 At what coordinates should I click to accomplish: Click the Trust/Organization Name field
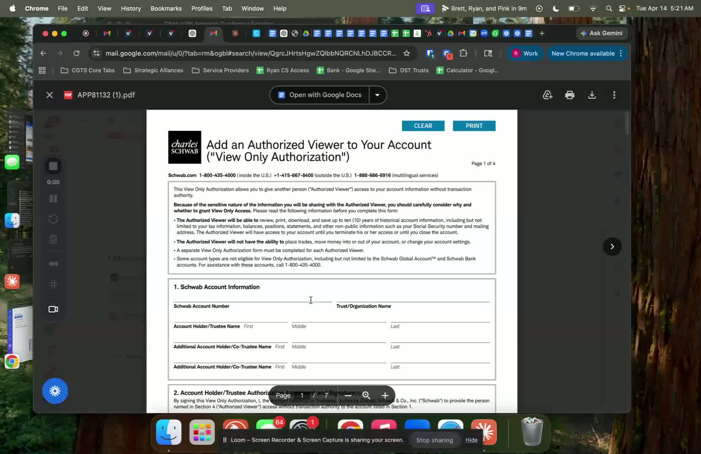(x=413, y=297)
